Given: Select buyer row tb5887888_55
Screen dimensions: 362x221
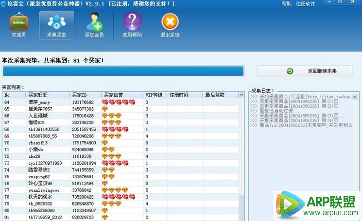Looking at the screenshot, I should click(x=121, y=136).
